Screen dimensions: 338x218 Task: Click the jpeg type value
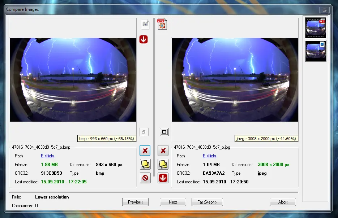(x=262, y=173)
